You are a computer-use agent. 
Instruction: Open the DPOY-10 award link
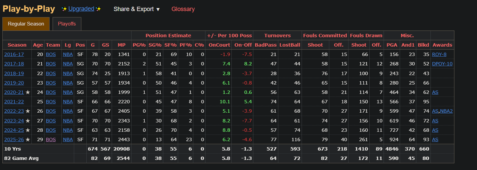click(442, 64)
